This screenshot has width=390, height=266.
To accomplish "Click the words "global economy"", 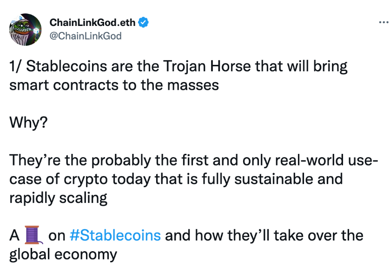I will (x=63, y=254).
